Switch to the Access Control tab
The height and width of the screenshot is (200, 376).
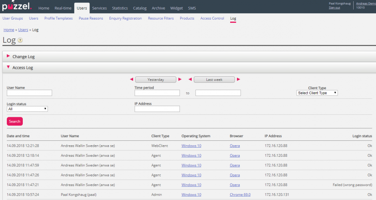click(212, 18)
